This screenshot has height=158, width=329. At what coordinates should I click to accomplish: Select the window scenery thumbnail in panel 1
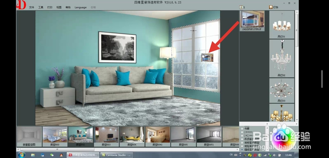[252, 21]
